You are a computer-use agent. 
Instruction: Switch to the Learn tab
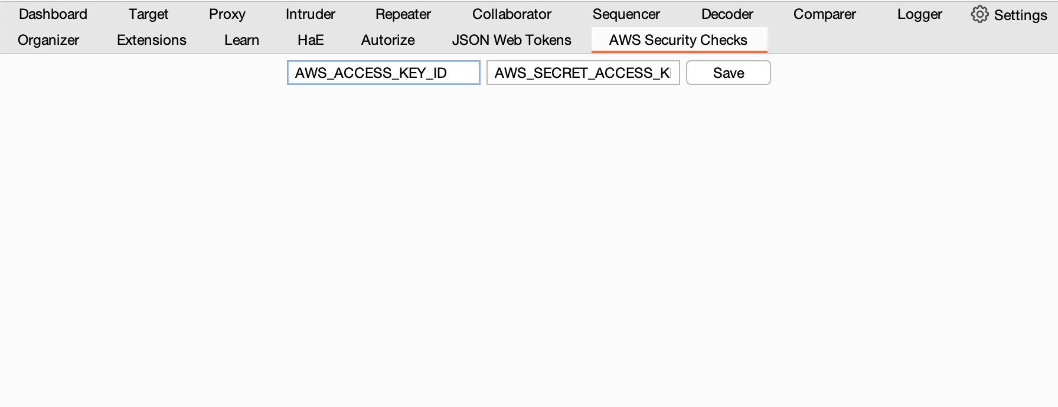click(x=241, y=40)
